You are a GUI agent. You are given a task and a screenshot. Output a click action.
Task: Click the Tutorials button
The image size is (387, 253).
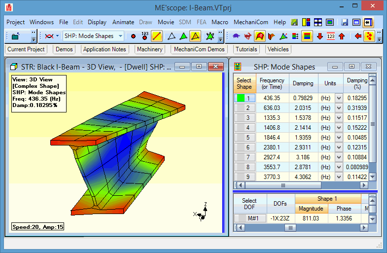[246, 49]
